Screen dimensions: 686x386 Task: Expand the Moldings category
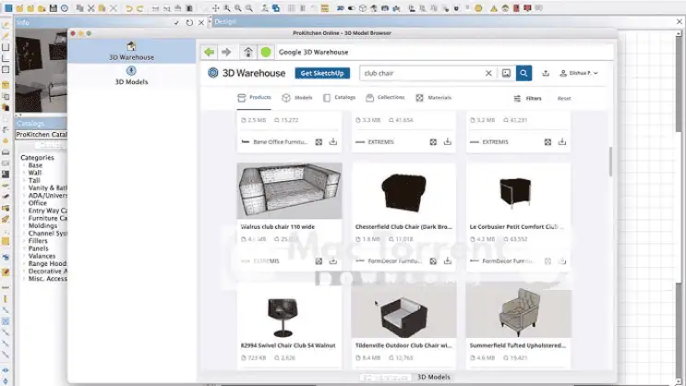point(24,226)
